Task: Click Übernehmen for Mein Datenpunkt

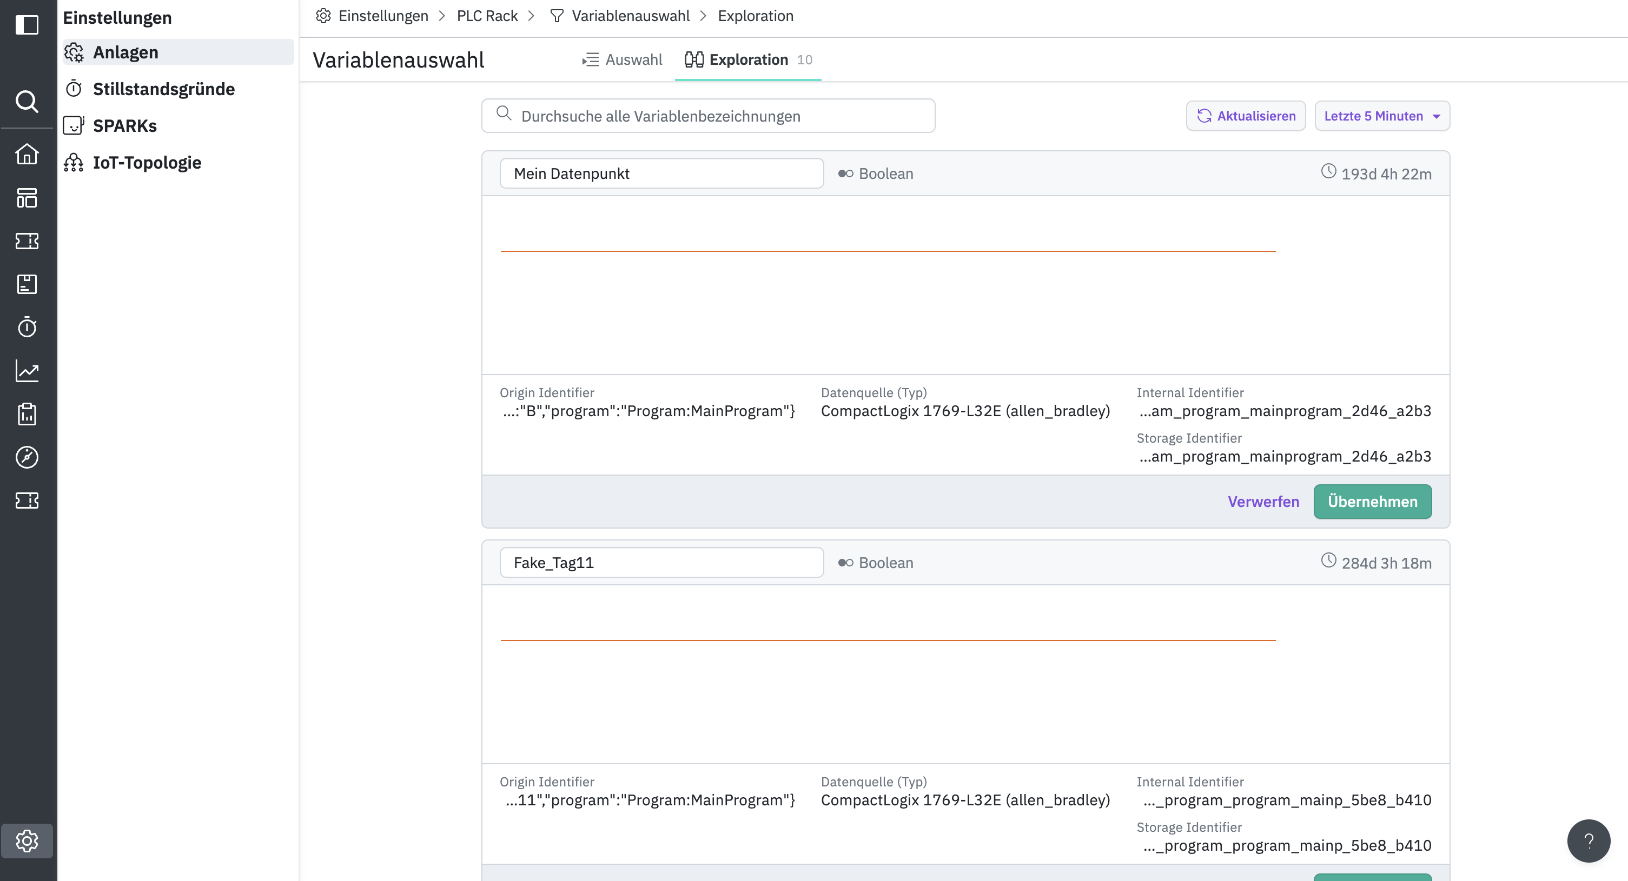Action: click(1372, 502)
